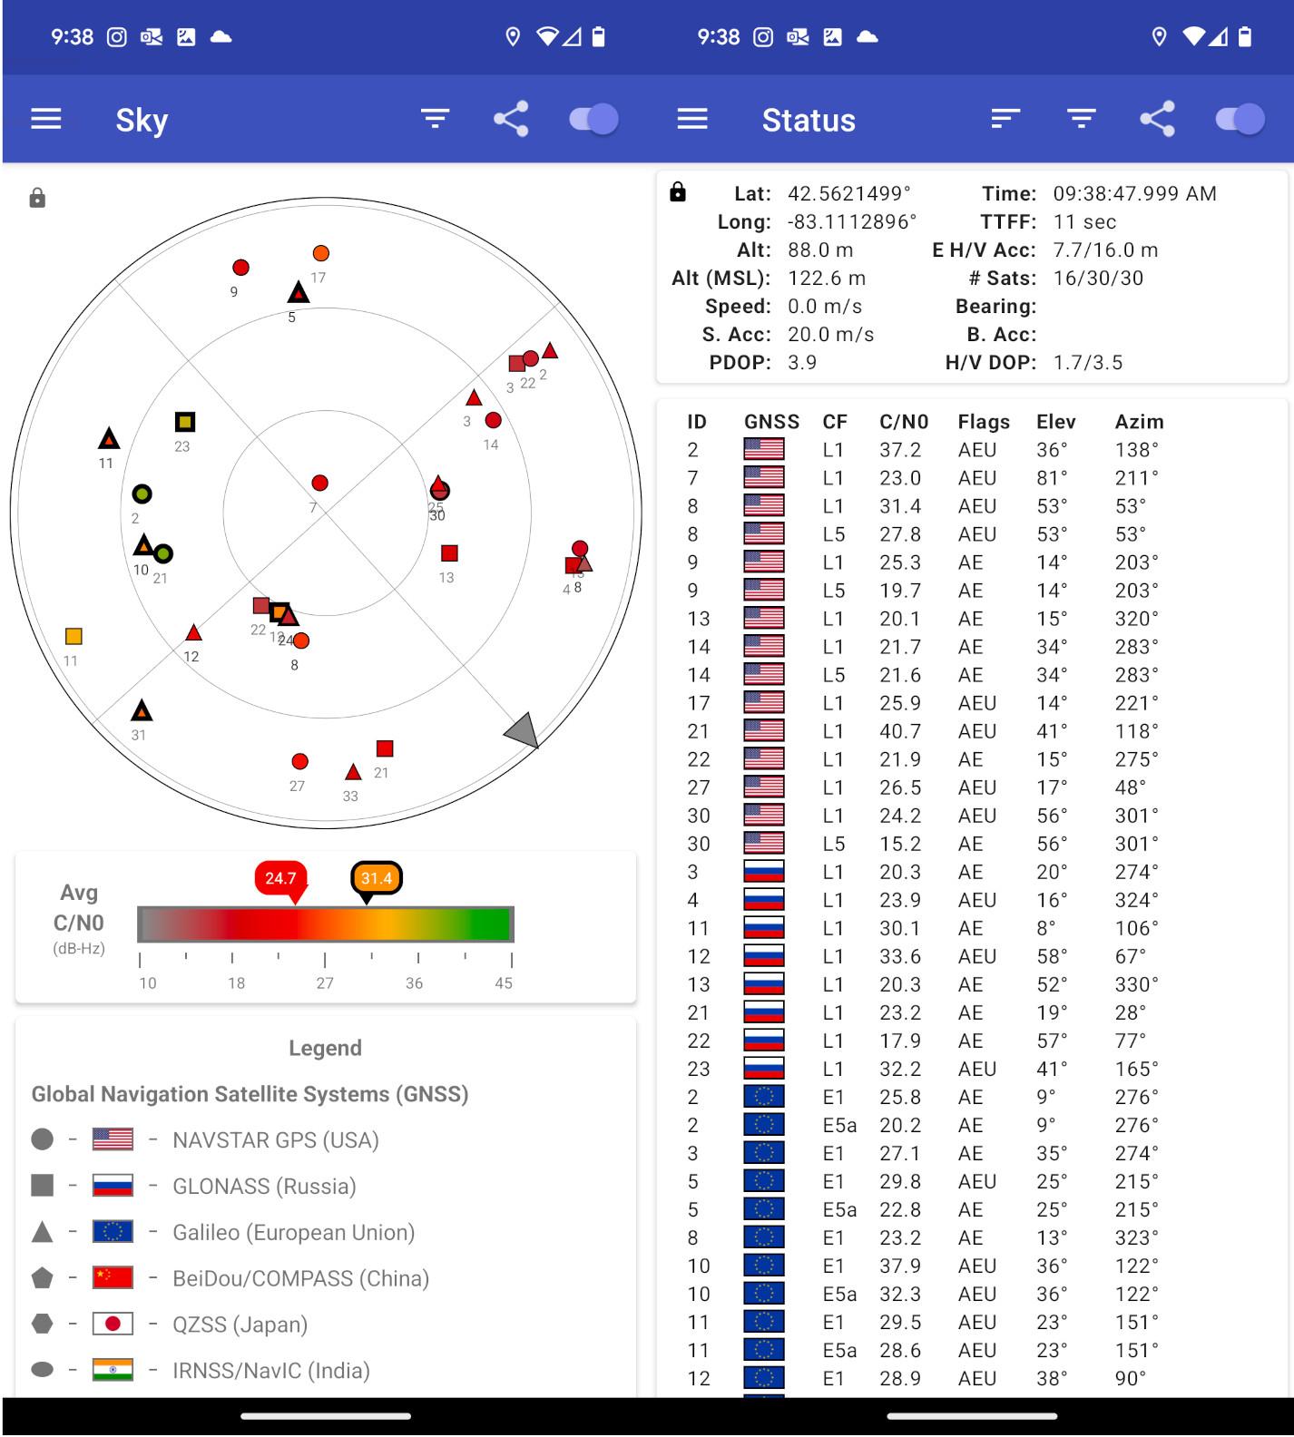Tap yellow square satellite 23 on sky plot

(185, 422)
